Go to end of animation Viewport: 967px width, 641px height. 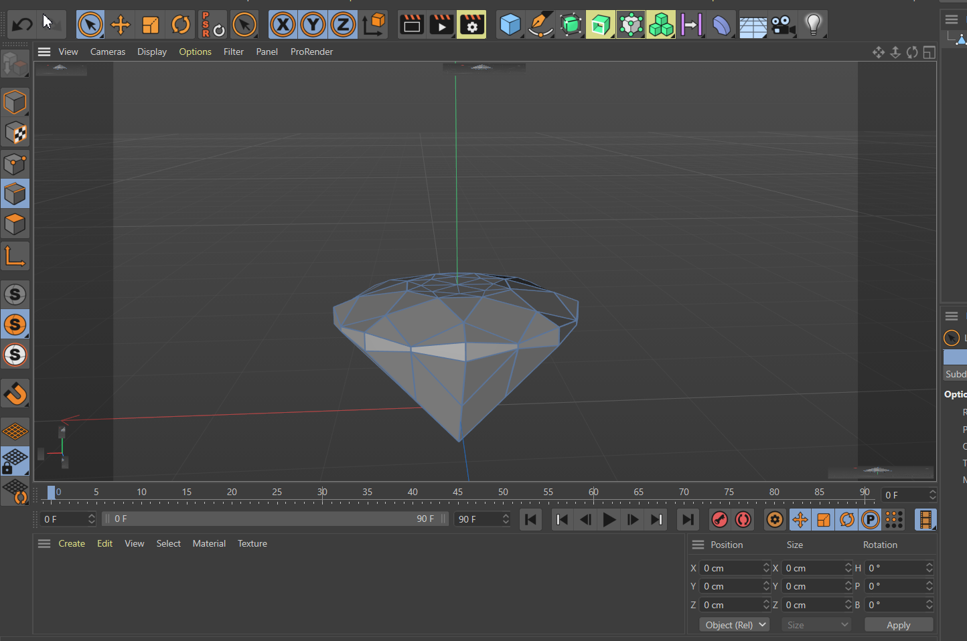pyautogui.click(x=687, y=519)
